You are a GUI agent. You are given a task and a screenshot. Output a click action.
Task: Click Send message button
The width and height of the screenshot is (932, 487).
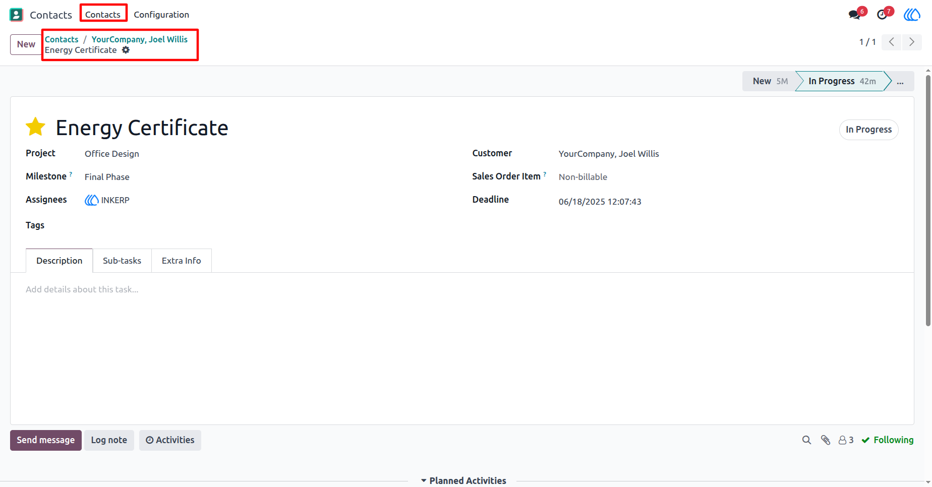(46, 440)
